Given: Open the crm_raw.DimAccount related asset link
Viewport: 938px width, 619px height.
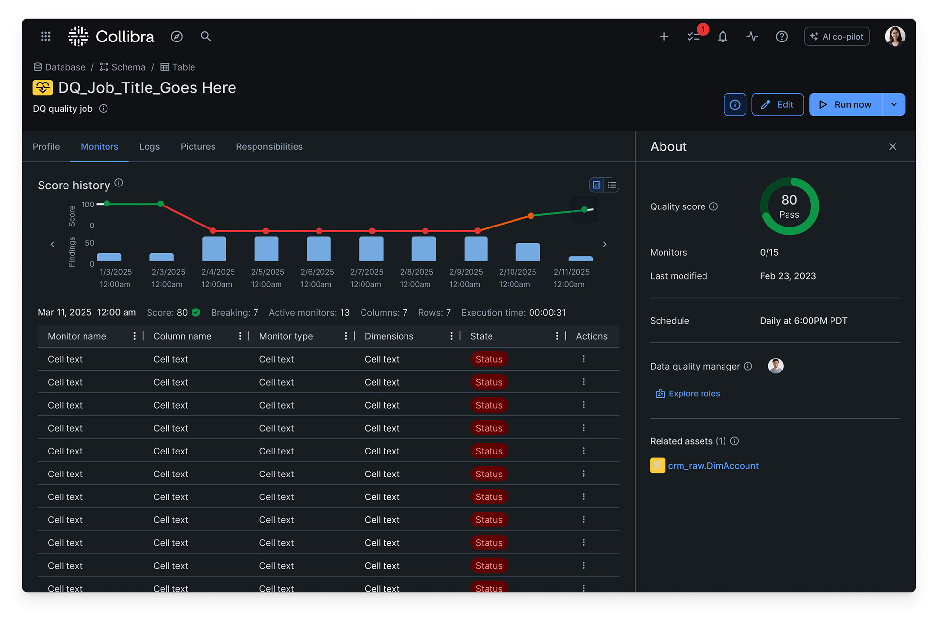Looking at the screenshot, I should tap(713, 466).
